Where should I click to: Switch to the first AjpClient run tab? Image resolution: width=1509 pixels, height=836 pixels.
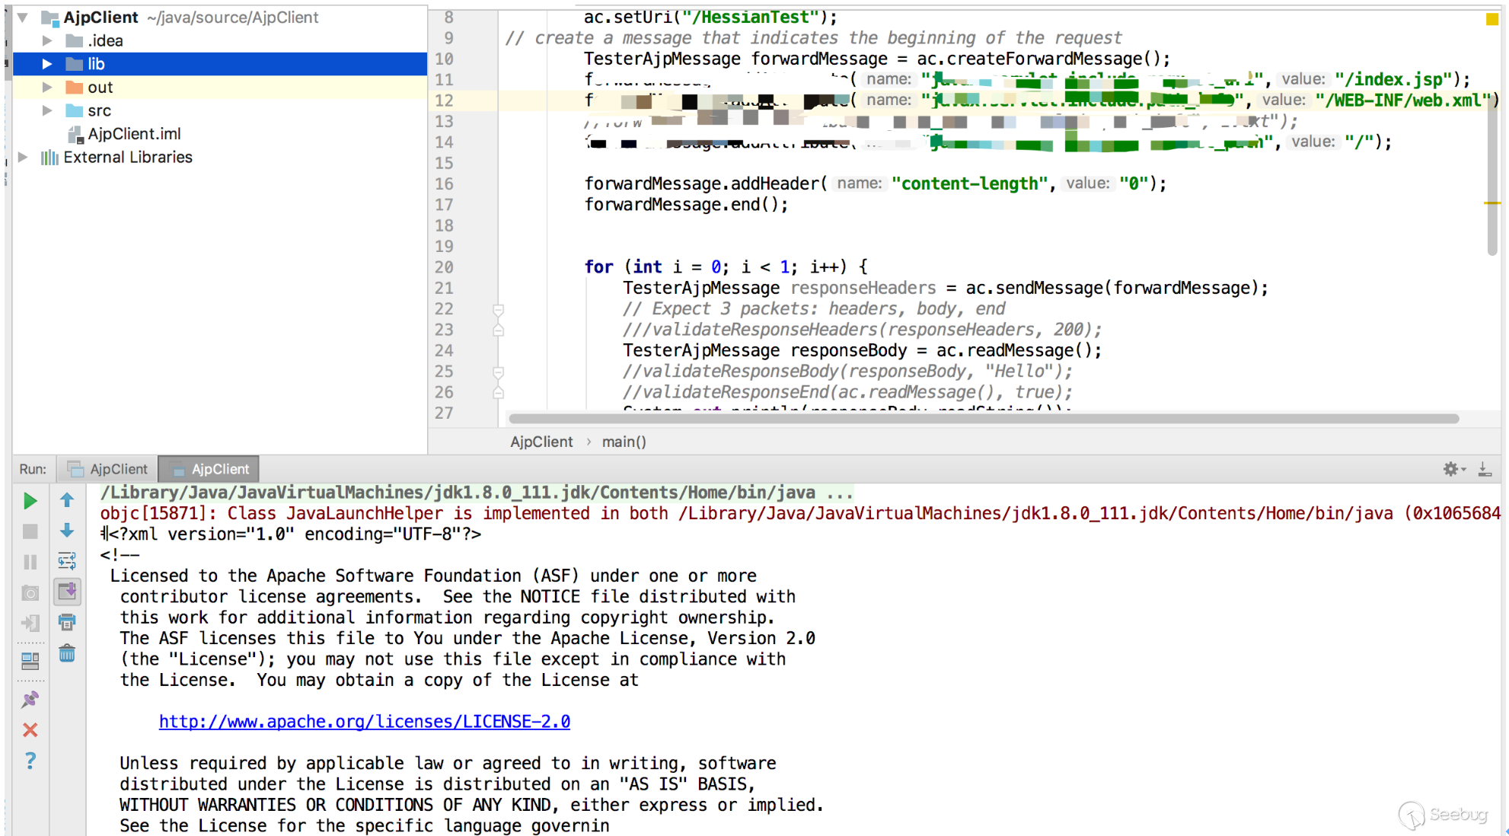pos(108,469)
